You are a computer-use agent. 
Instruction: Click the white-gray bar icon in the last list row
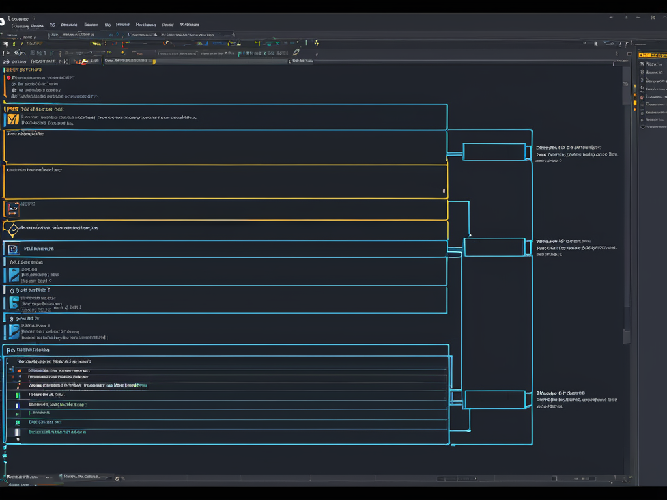tap(18, 432)
